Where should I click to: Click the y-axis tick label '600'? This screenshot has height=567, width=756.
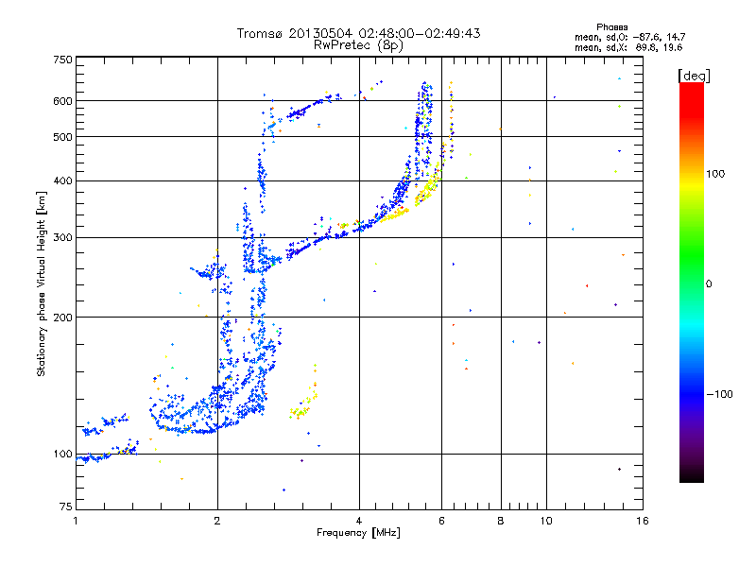(62, 101)
